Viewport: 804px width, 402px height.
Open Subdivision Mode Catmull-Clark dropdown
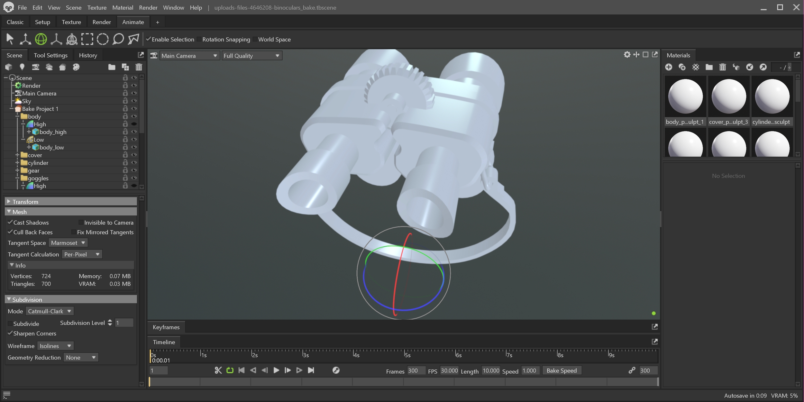click(50, 311)
